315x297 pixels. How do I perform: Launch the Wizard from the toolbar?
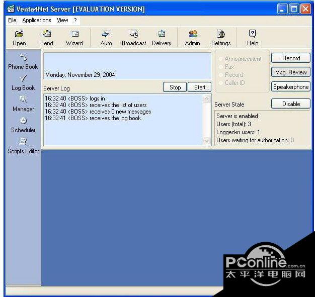click(x=74, y=38)
